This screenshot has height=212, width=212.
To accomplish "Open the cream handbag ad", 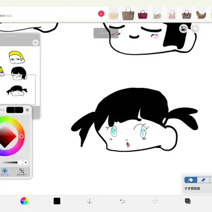I will (114, 14).
